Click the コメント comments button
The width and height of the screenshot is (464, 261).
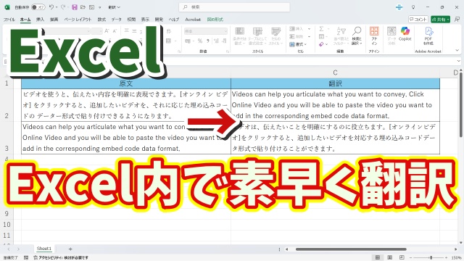pos(418,20)
